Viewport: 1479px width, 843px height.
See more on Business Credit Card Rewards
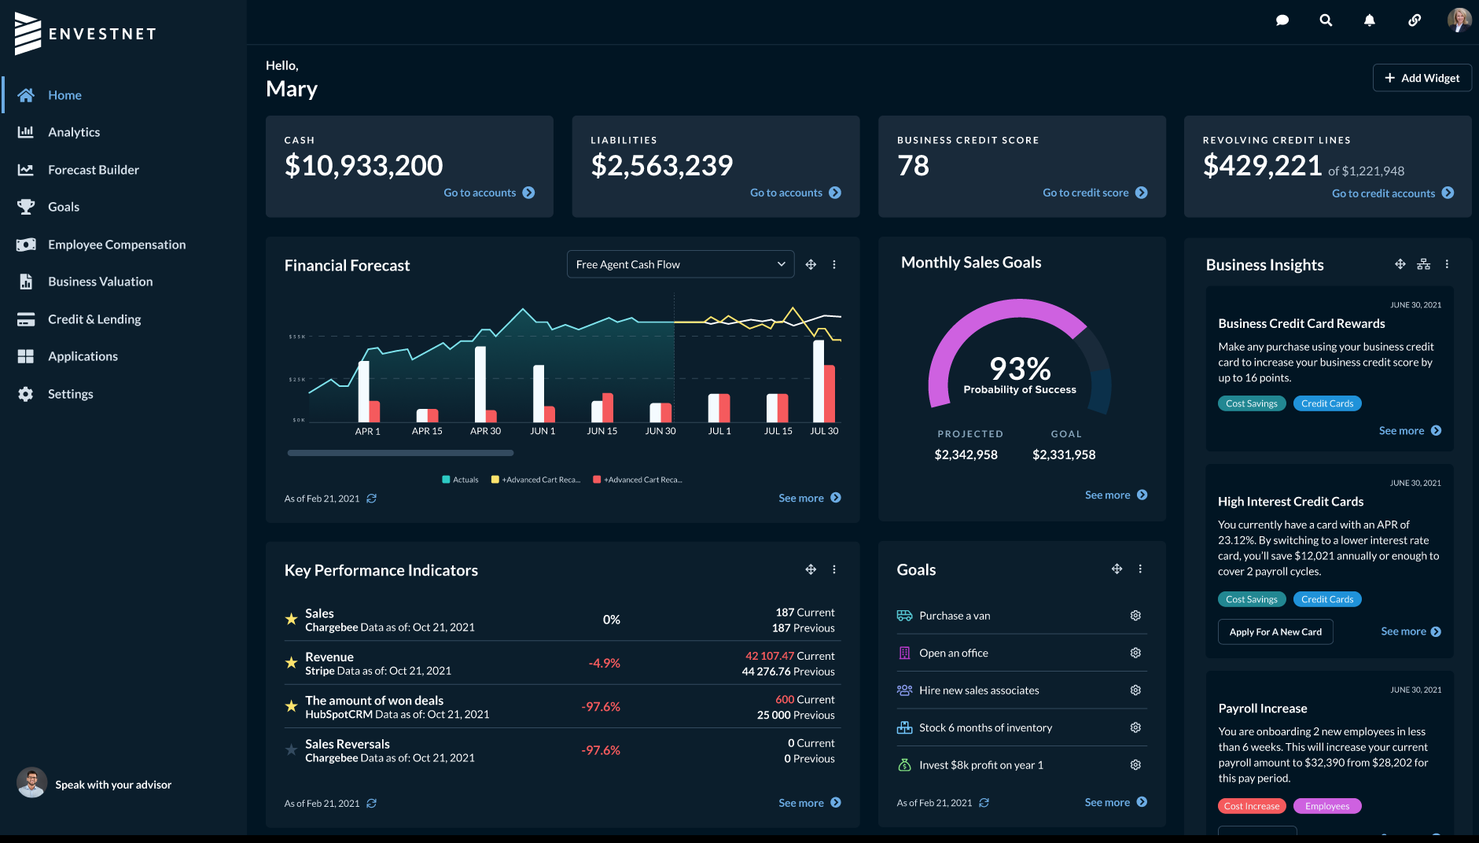click(1411, 431)
